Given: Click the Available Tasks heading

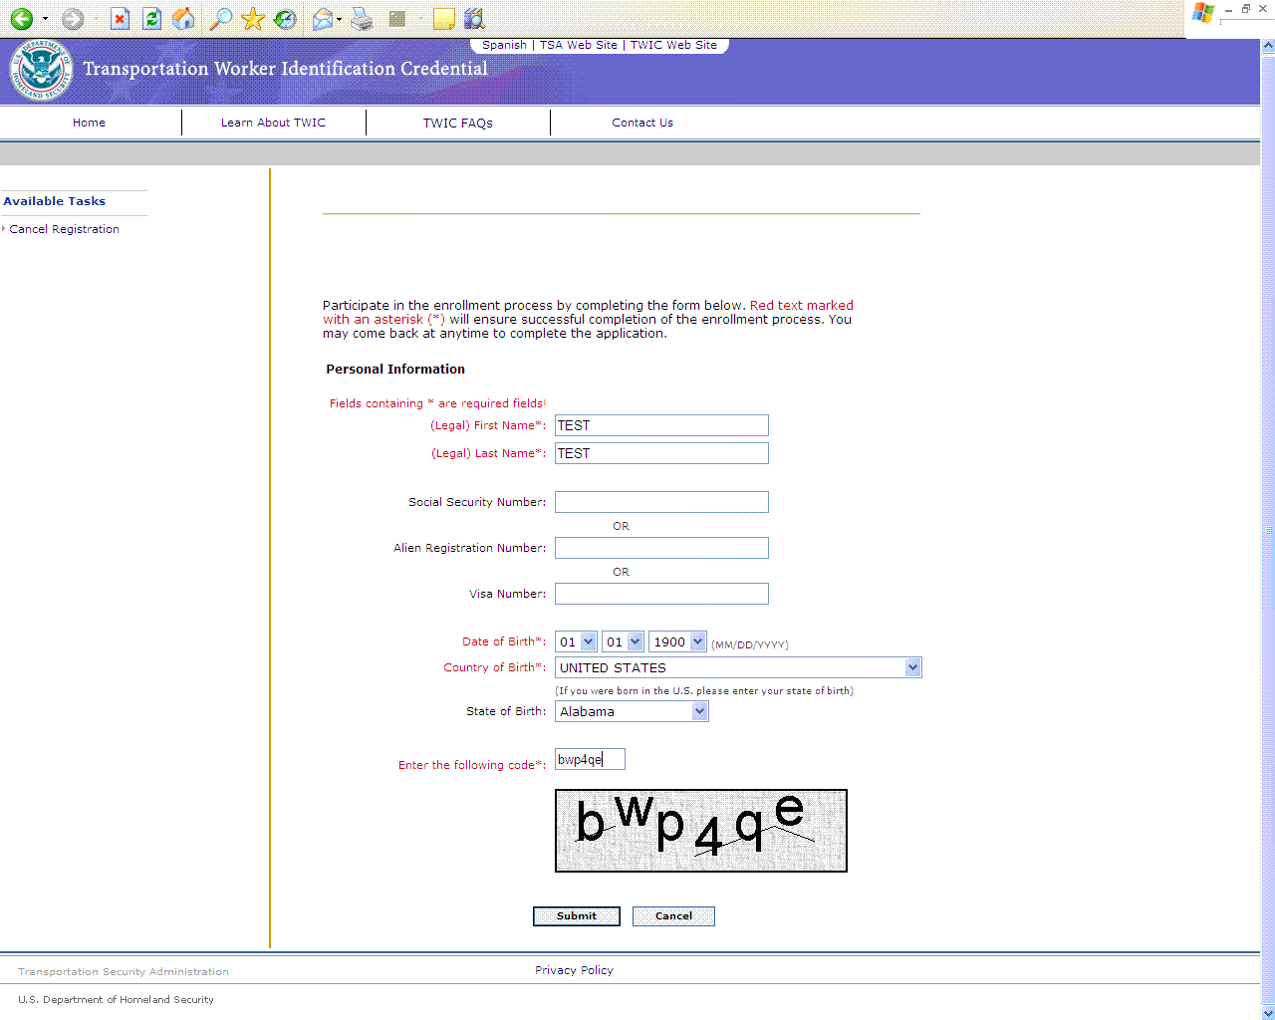Looking at the screenshot, I should coord(54,201).
